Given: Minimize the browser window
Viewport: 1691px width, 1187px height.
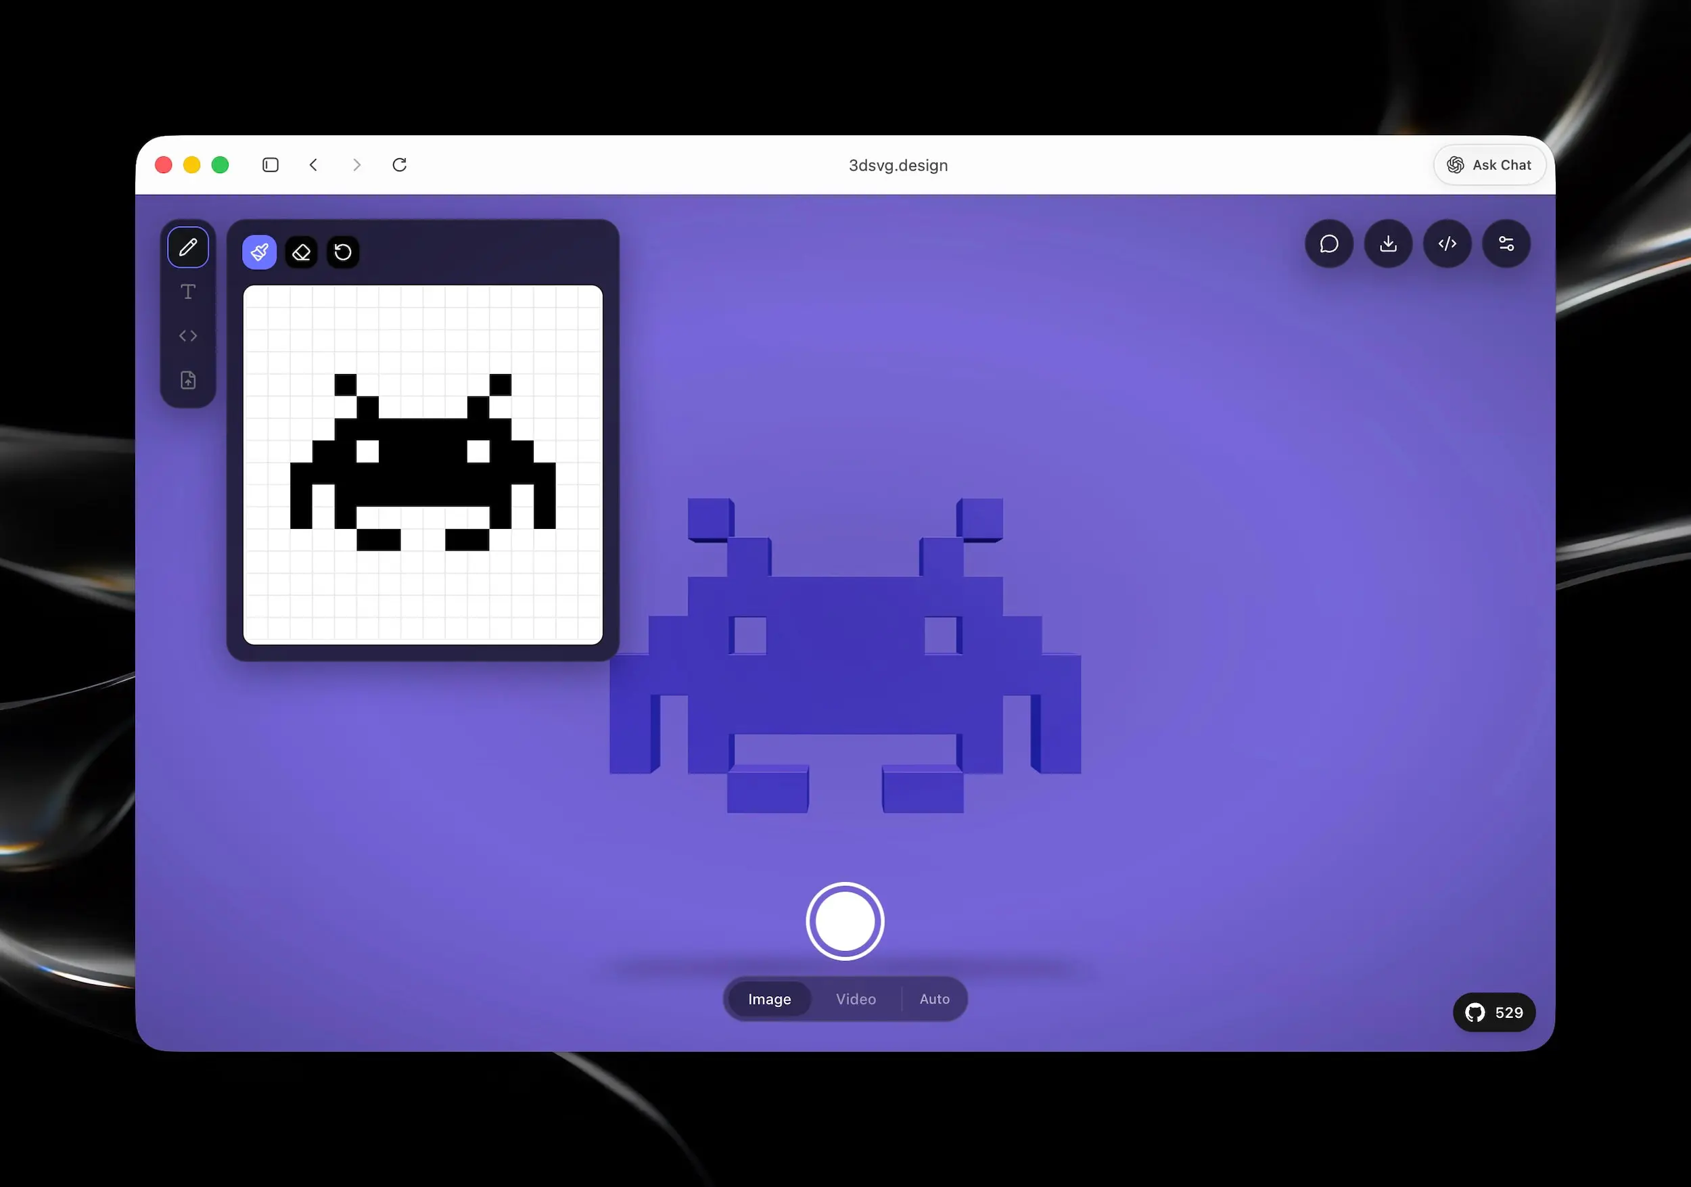Looking at the screenshot, I should (x=191, y=165).
